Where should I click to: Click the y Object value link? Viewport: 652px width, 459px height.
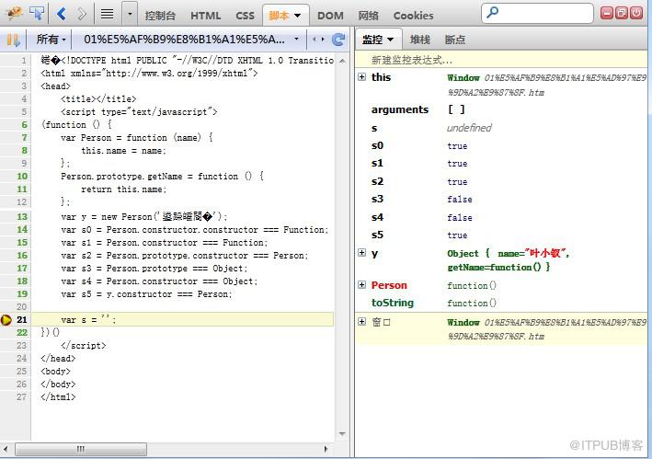click(x=509, y=260)
